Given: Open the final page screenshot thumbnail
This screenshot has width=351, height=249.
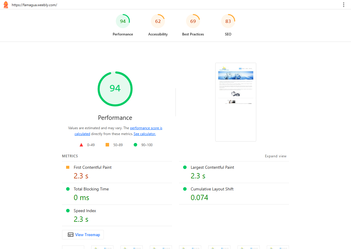Looking at the screenshot, I should pyautogui.click(x=236, y=102).
